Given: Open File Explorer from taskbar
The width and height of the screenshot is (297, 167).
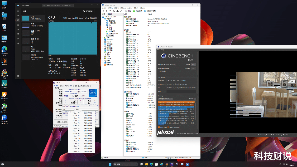Looking at the screenshot, I should [146, 164].
